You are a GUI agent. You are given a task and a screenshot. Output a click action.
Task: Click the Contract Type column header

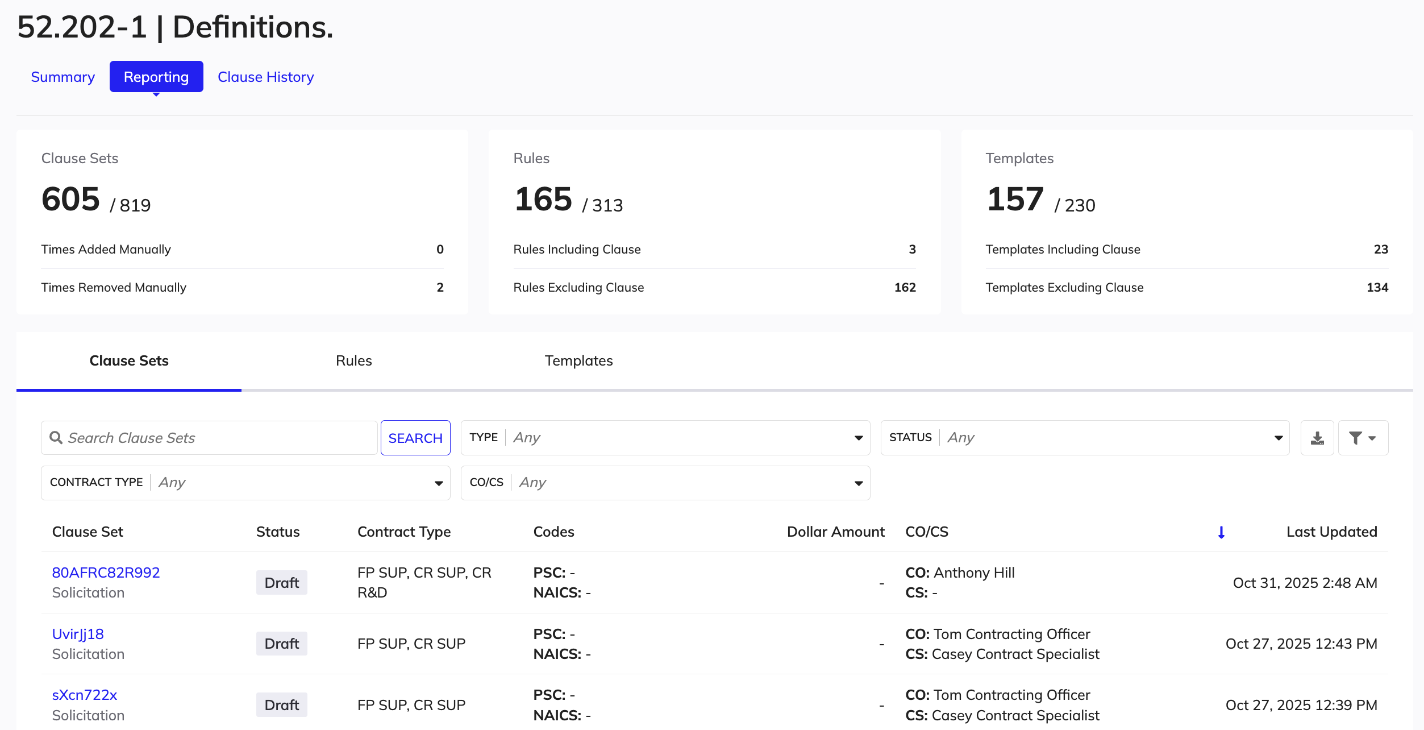pos(404,532)
